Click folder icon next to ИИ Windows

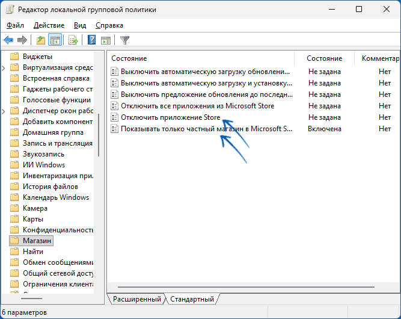pos(14,165)
